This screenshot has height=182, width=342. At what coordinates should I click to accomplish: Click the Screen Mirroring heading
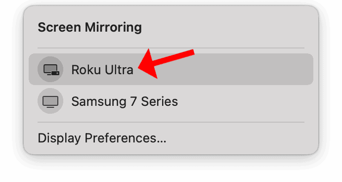coord(90,27)
